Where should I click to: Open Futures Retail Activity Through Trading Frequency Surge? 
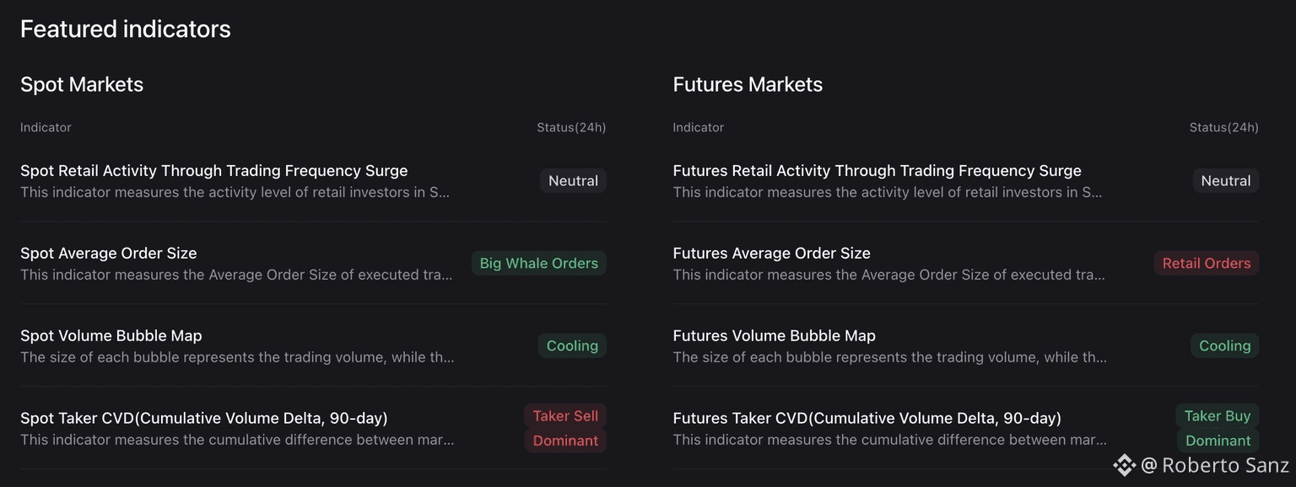point(877,171)
